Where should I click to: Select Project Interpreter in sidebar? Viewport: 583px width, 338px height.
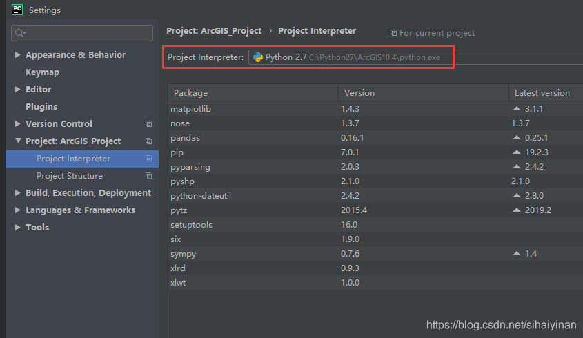tap(82, 159)
